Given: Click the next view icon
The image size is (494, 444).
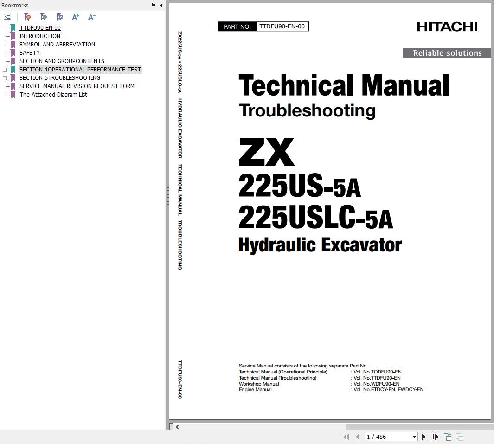Looking at the screenshot, I should (x=460, y=437).
